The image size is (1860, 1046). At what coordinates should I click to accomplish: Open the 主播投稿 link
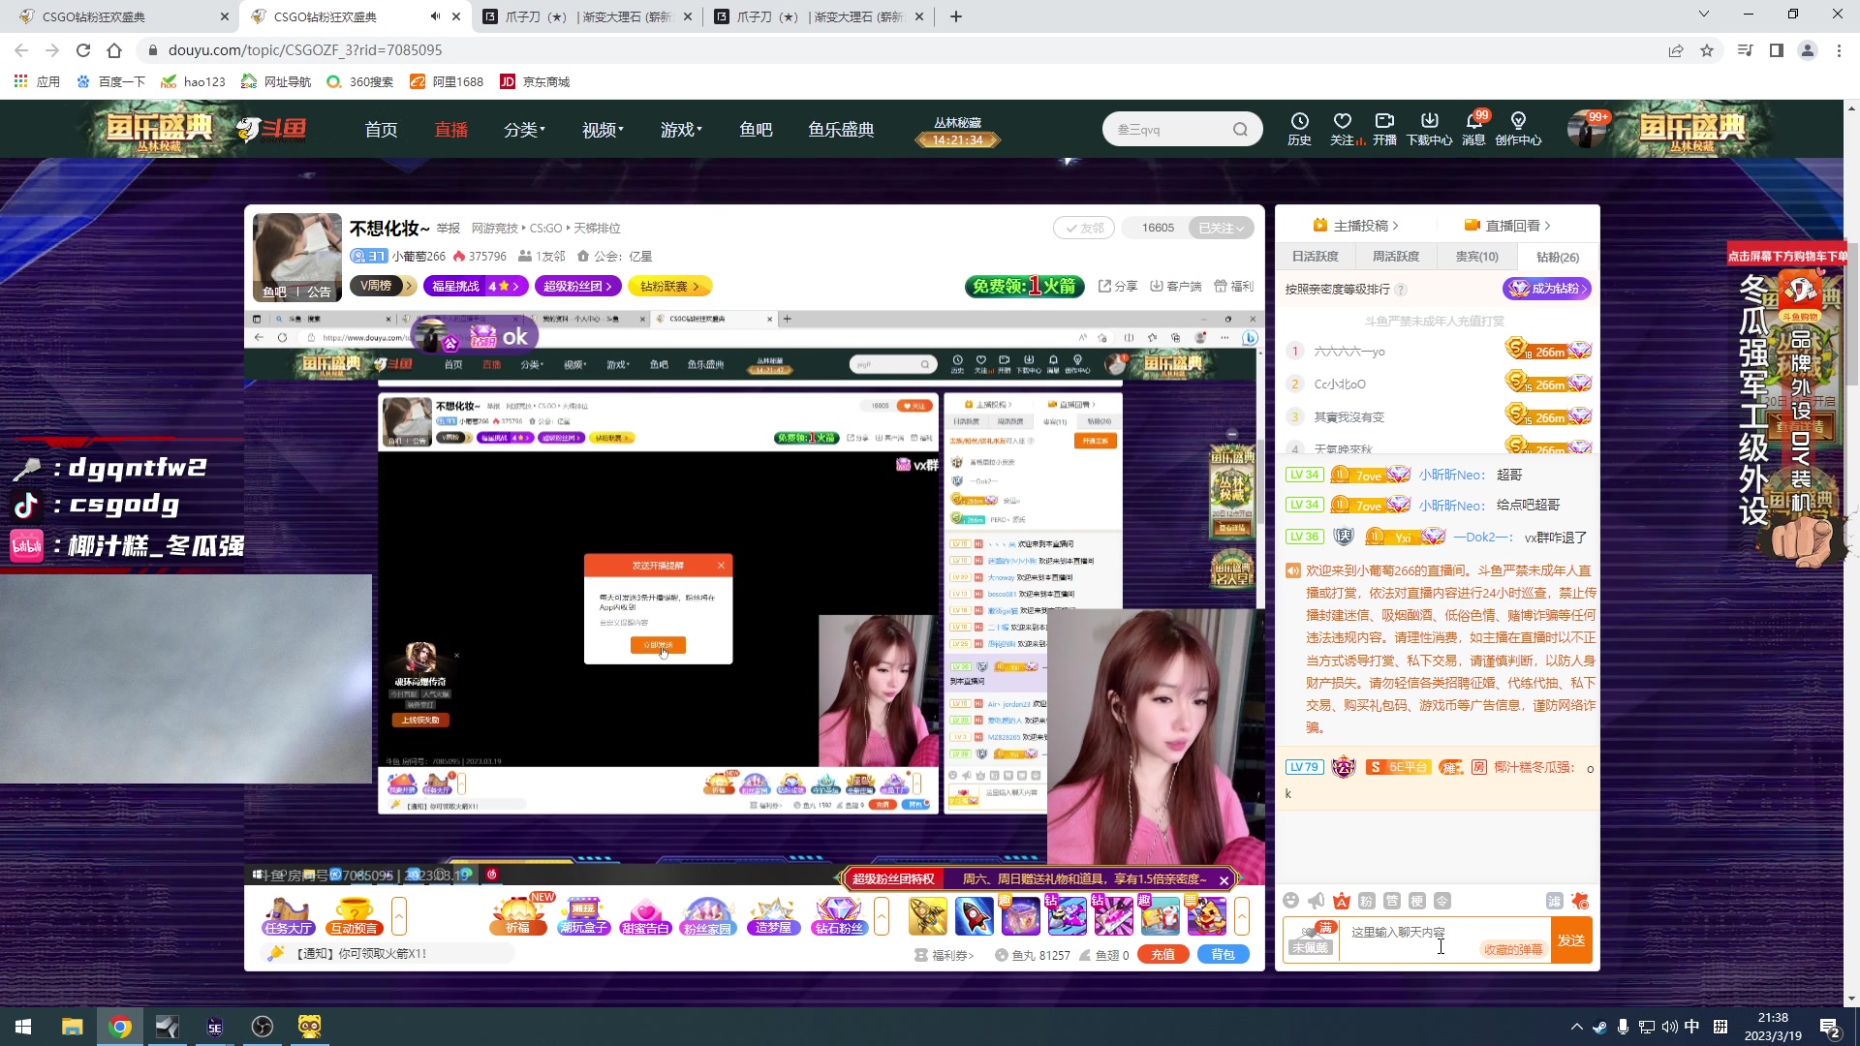pyautogui.click(x=1356, y=226)
